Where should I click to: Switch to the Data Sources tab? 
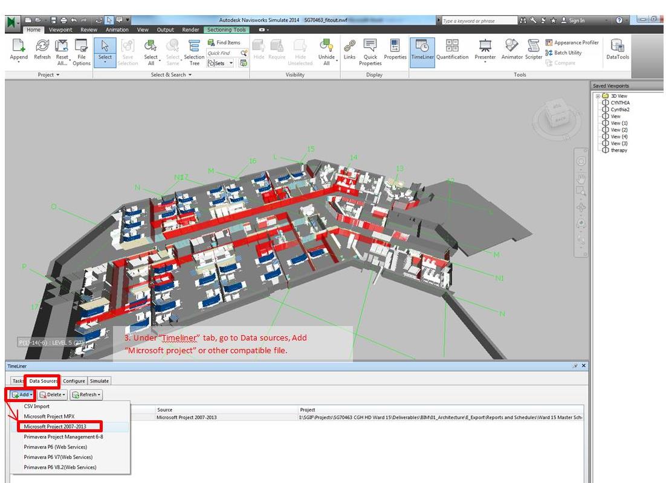42,381
